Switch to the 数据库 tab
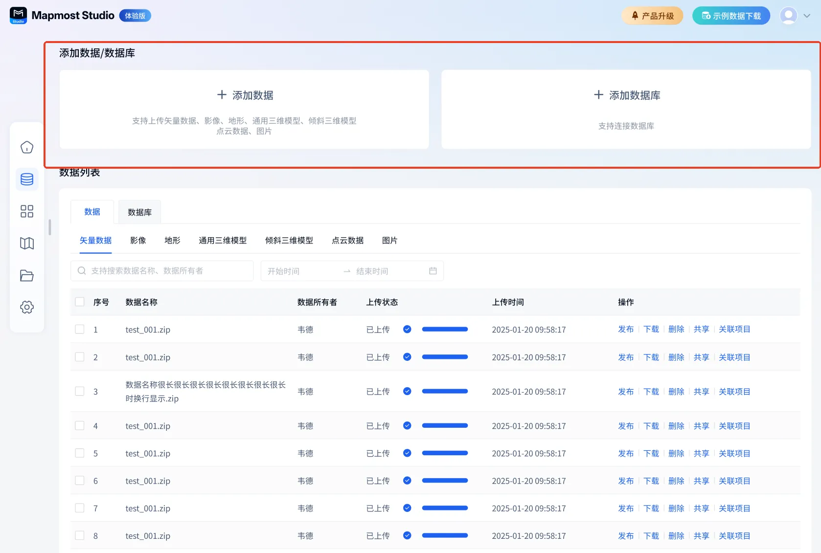The image size is (821, 553). [139, 212]
